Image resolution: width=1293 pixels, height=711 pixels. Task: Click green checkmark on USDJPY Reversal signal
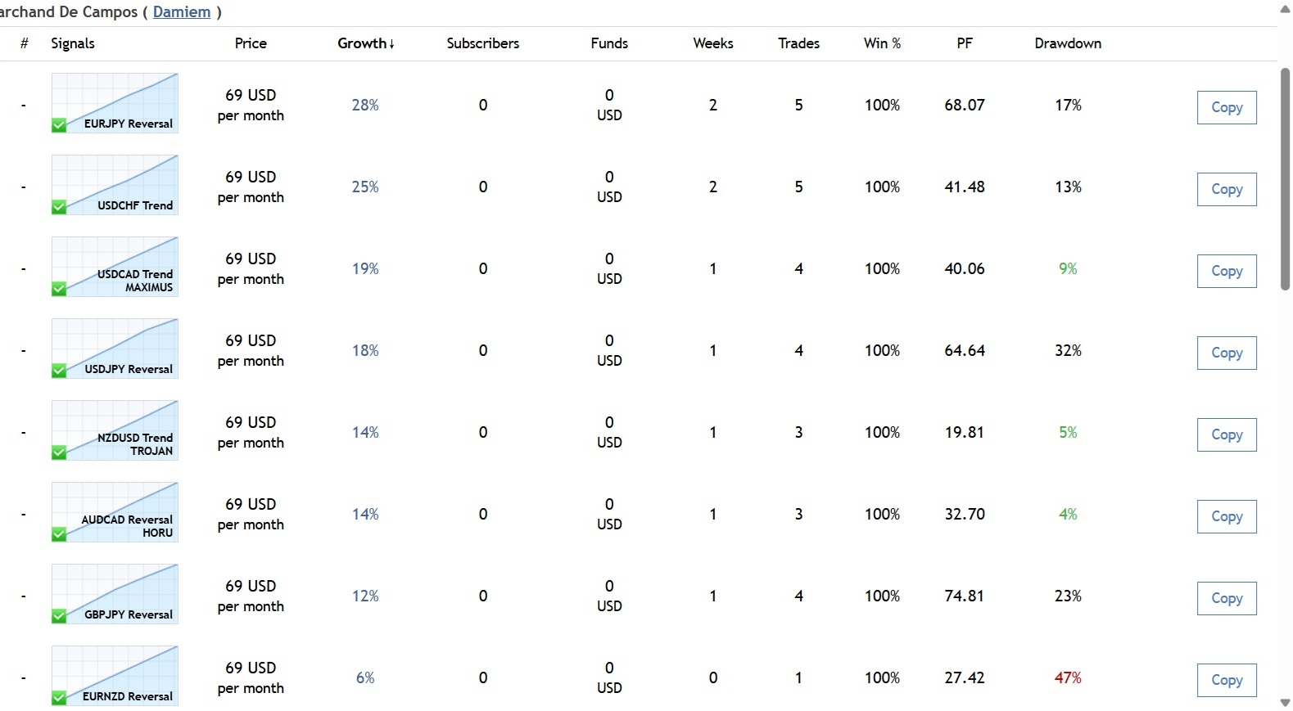(x=59, y=371)
